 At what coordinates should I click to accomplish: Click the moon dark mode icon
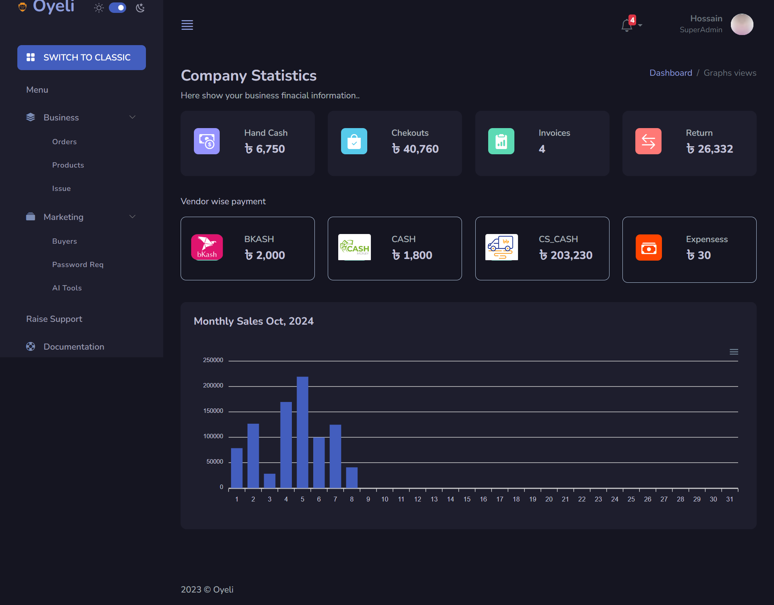coord(140,8)
